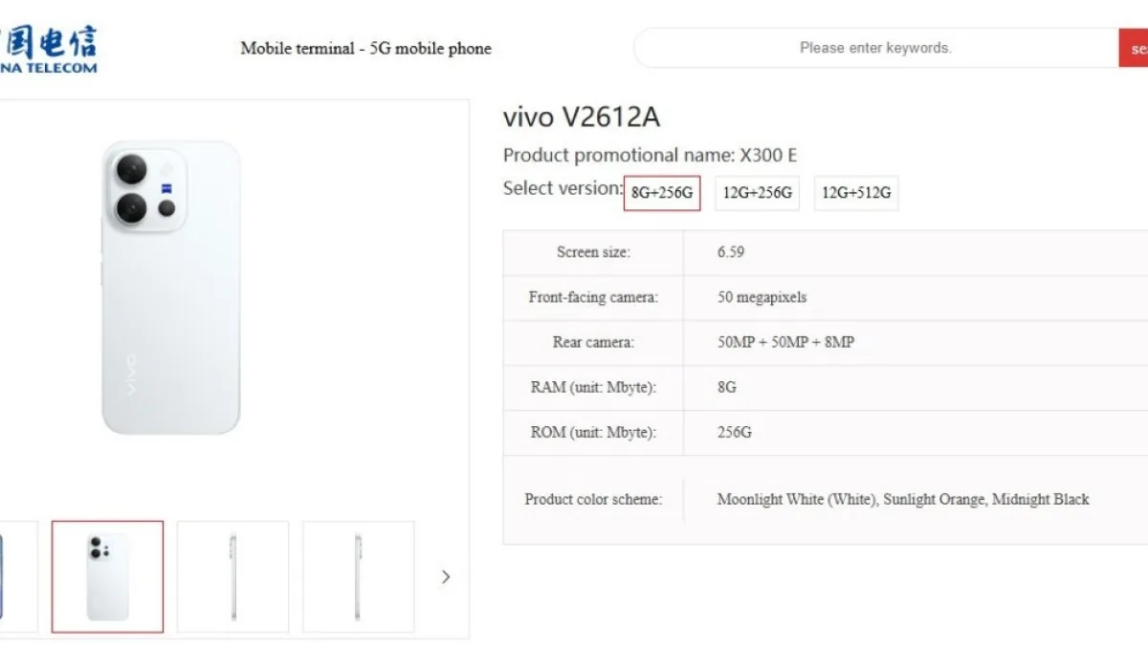Select the 12G+512G version option
The height and width of the screenshot is (645, 1148).
click(x=856, y=193)
